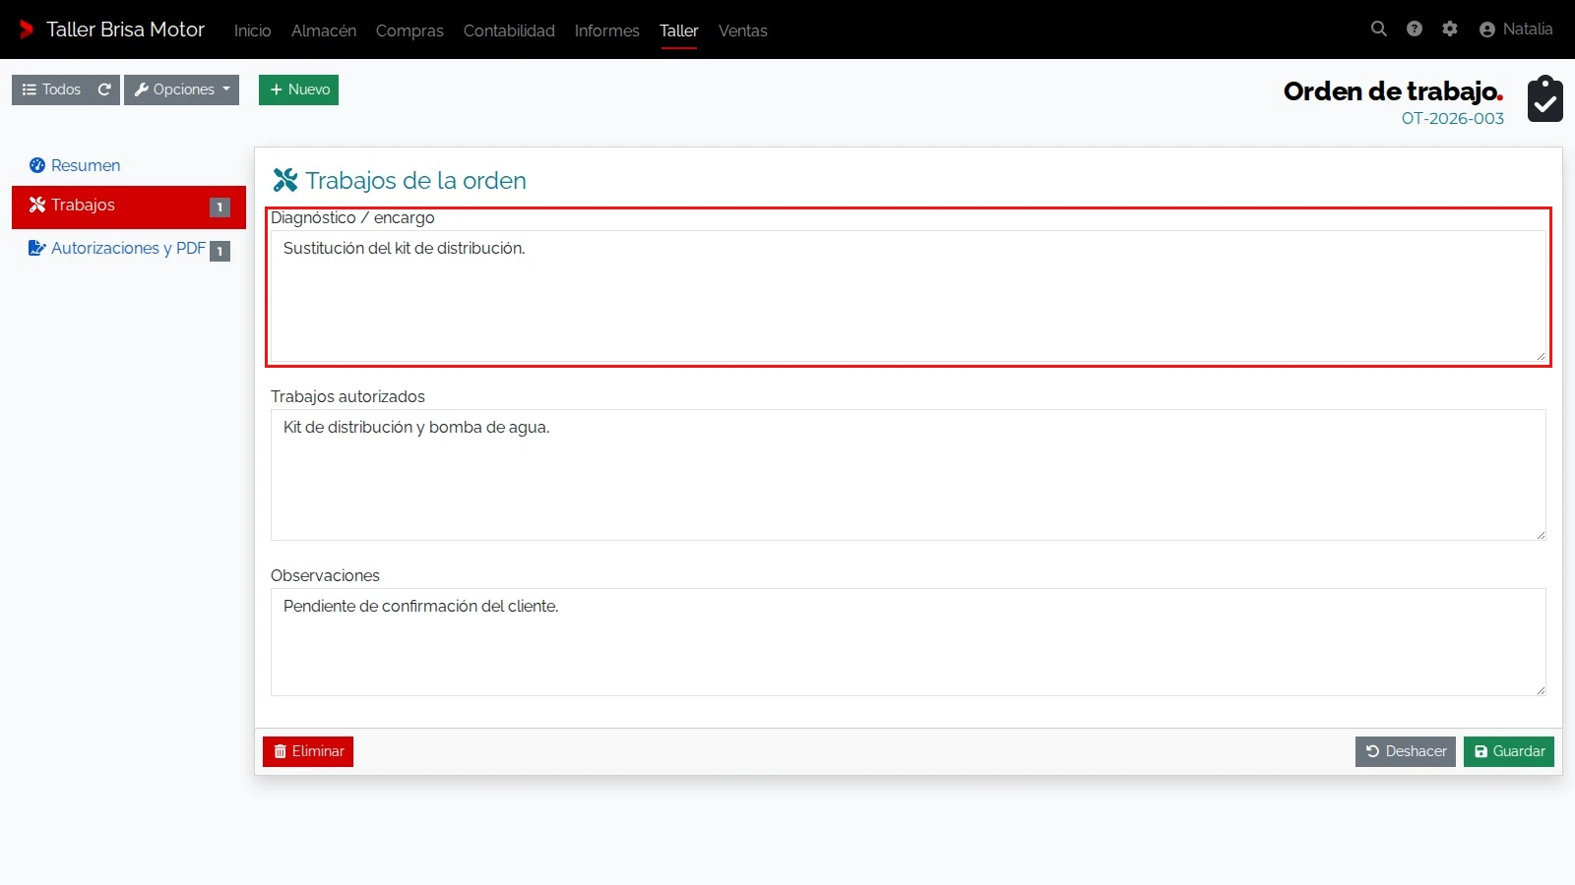Click resize handle of Trabajos autorizados area

pyautogui.click(x=1541, y=535)
